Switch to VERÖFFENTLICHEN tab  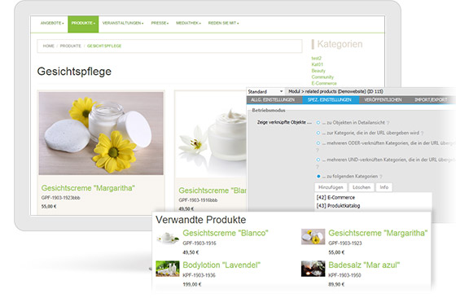[383, 99]
